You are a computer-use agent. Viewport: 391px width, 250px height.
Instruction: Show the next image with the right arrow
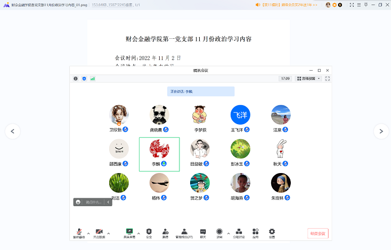(x=381, y=131)
